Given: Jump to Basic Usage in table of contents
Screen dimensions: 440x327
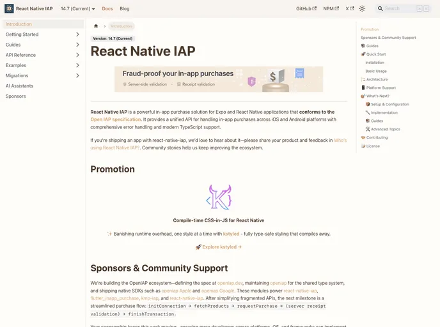Looking at the screenshot, I should pos(376,71).
